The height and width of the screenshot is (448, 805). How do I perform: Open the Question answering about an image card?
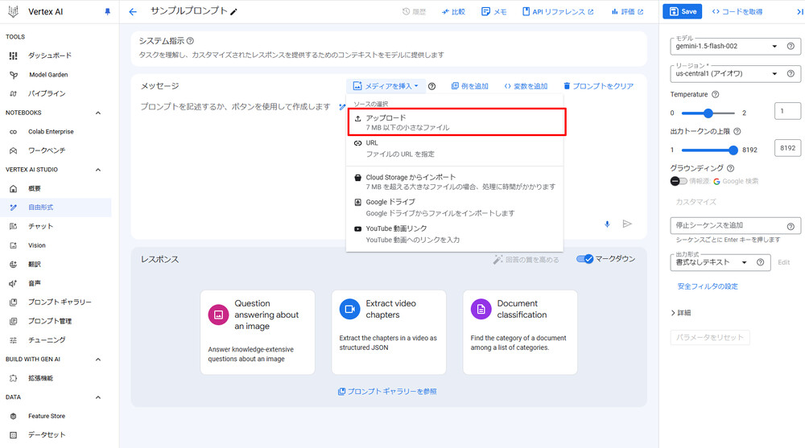pos(258,332)
